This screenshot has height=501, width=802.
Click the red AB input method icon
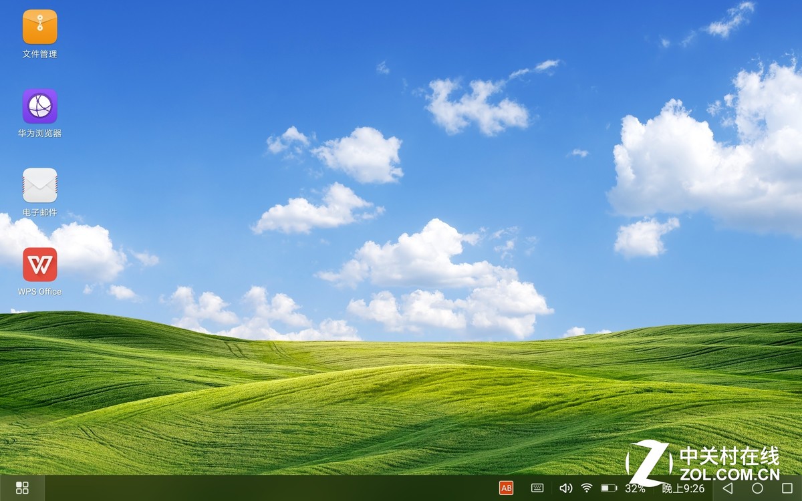(507, 488)
